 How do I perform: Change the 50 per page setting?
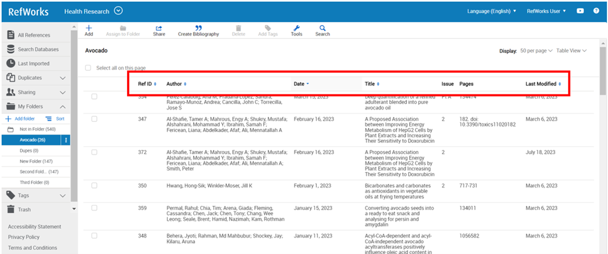pyautogui.click(x=536, y=51)
